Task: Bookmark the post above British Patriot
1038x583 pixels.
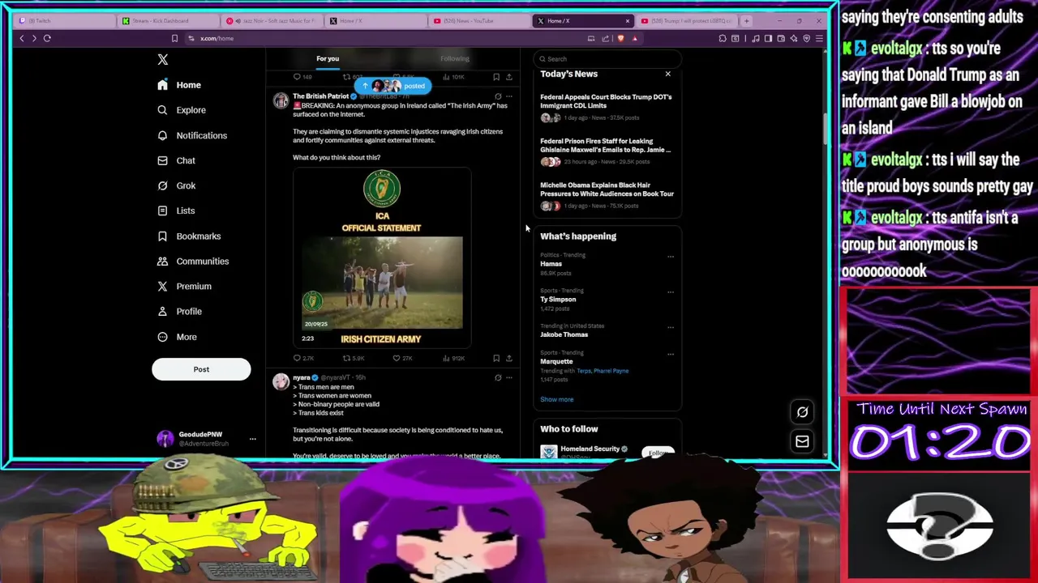Action: click(x=496, y=77)
